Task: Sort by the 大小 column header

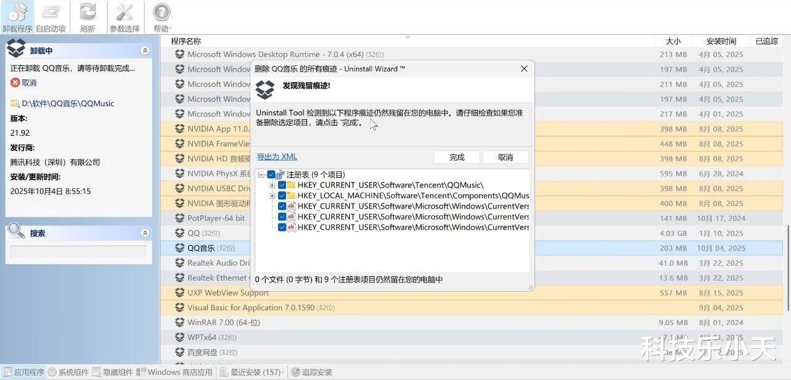Action: tap(674, 41)
